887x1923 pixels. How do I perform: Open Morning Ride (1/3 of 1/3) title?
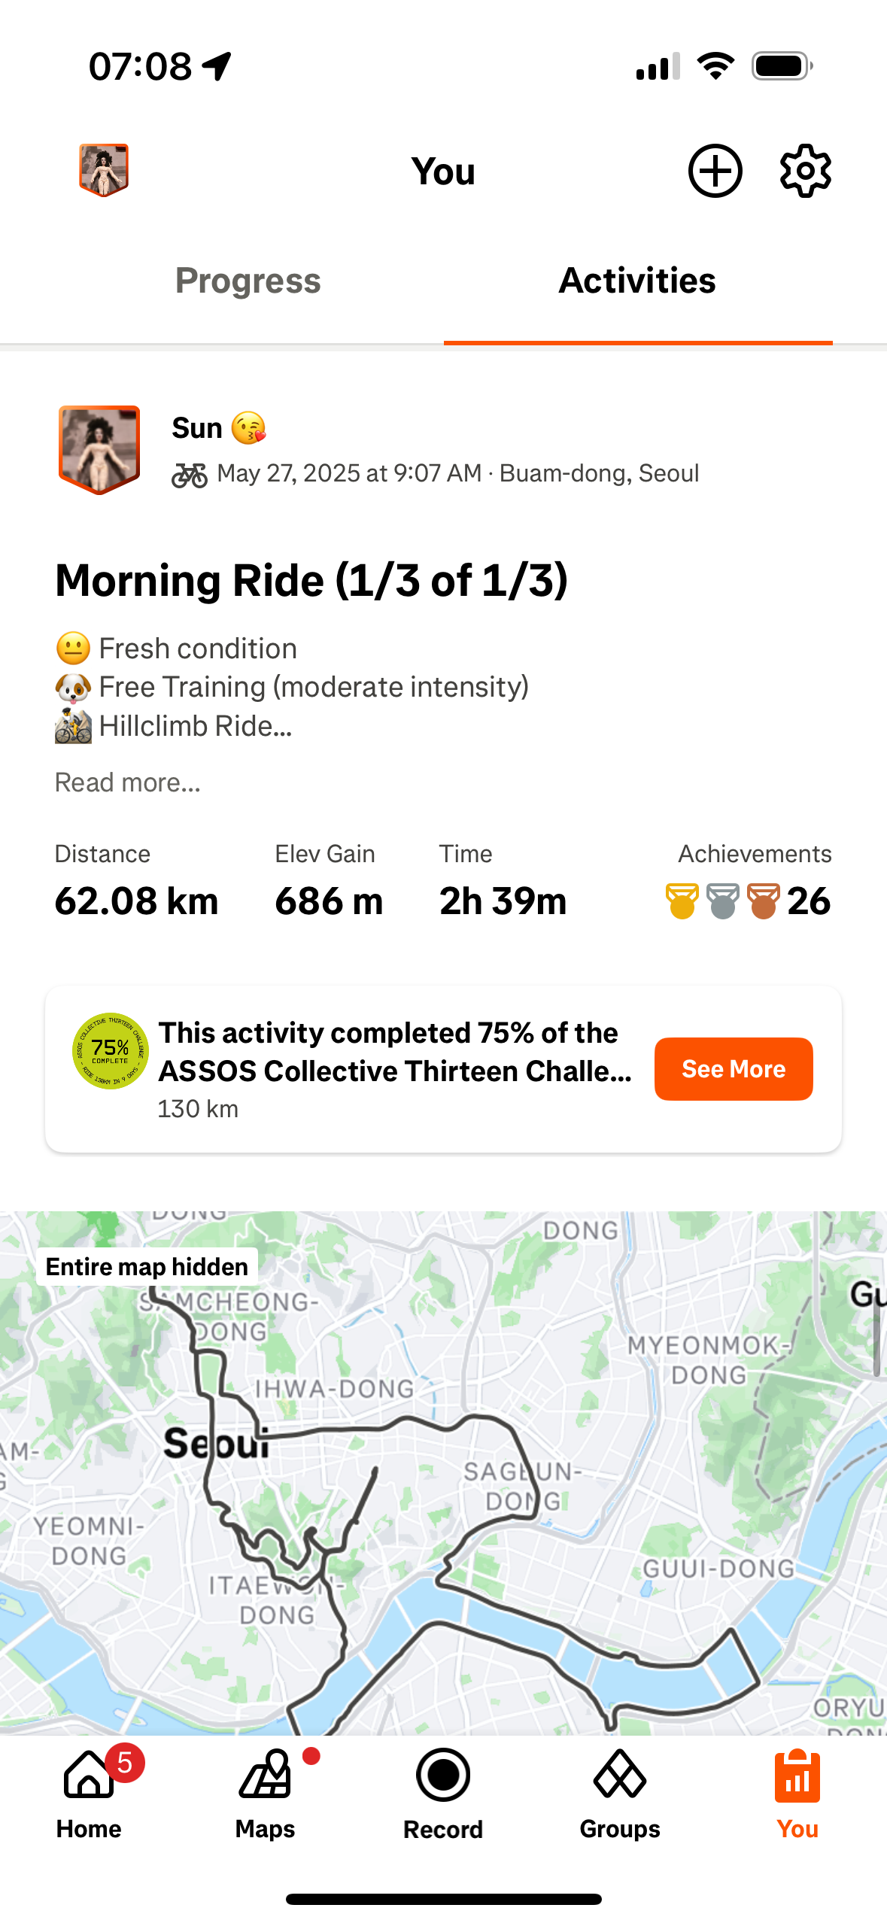311,581
